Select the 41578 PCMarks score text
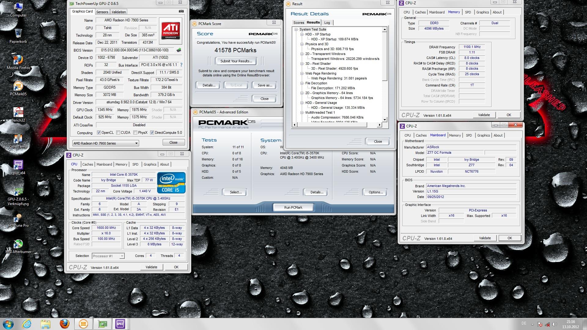Viewport: 587px width, 330px height. tap(235, 50)
